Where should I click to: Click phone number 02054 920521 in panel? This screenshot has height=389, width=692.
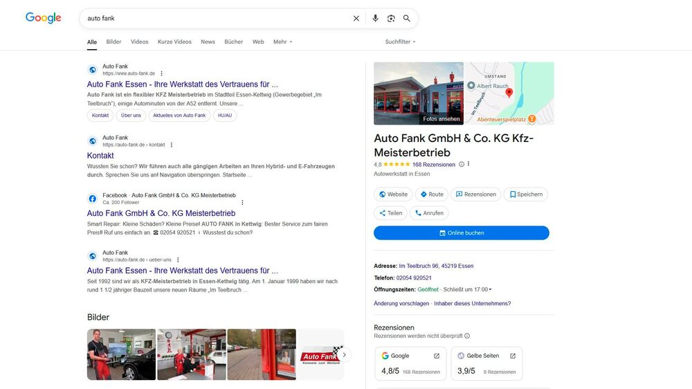(x=414, y=278)
